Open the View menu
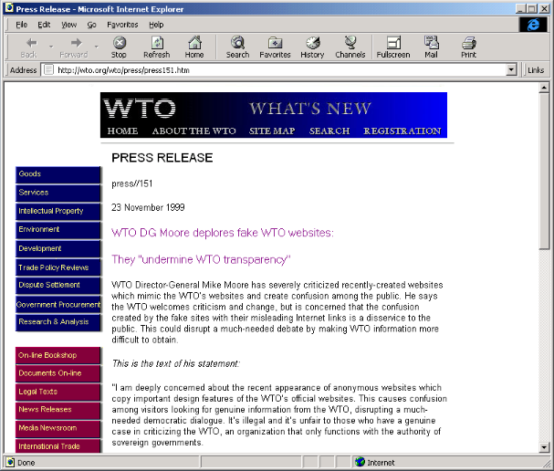Viewport: 554px width, 471px height. [x=68, y=25]
